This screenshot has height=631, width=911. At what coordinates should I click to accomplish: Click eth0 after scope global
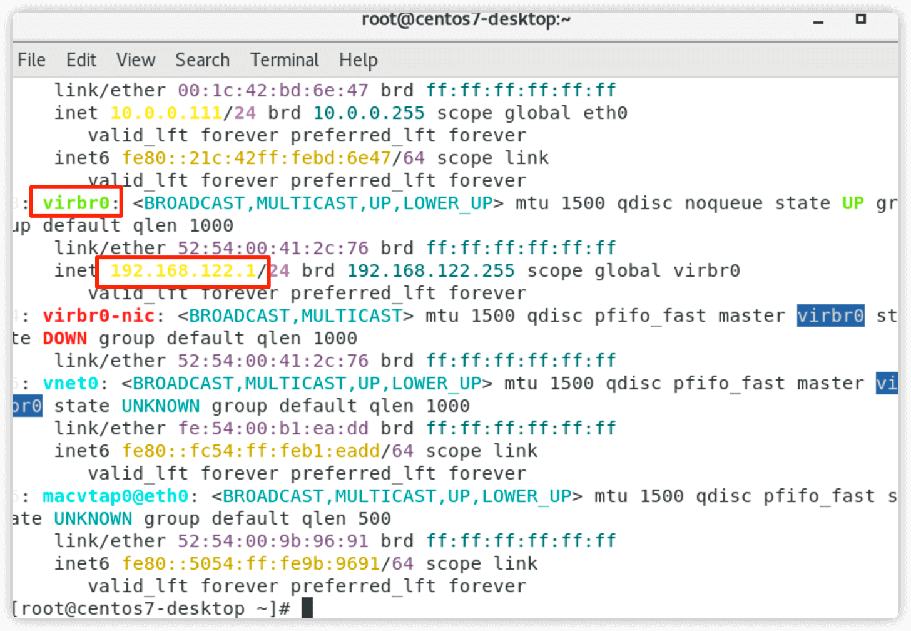coord(605,113)
